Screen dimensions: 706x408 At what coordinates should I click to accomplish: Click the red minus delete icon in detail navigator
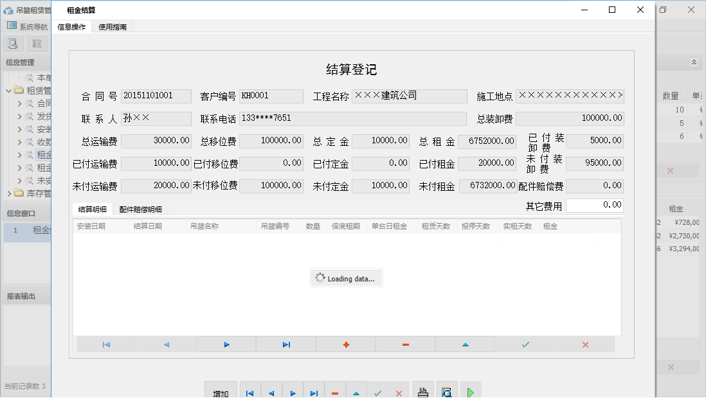coord(405,344)
